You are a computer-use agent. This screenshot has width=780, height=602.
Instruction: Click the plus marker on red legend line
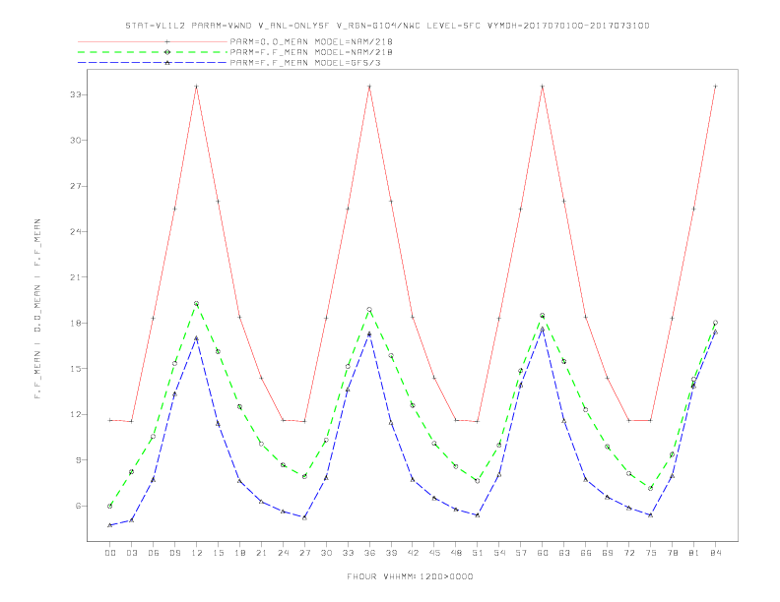click(x=167, y=41)
